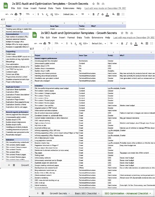
Task: Open last edit history link in the front window
Action: point(134,38)
